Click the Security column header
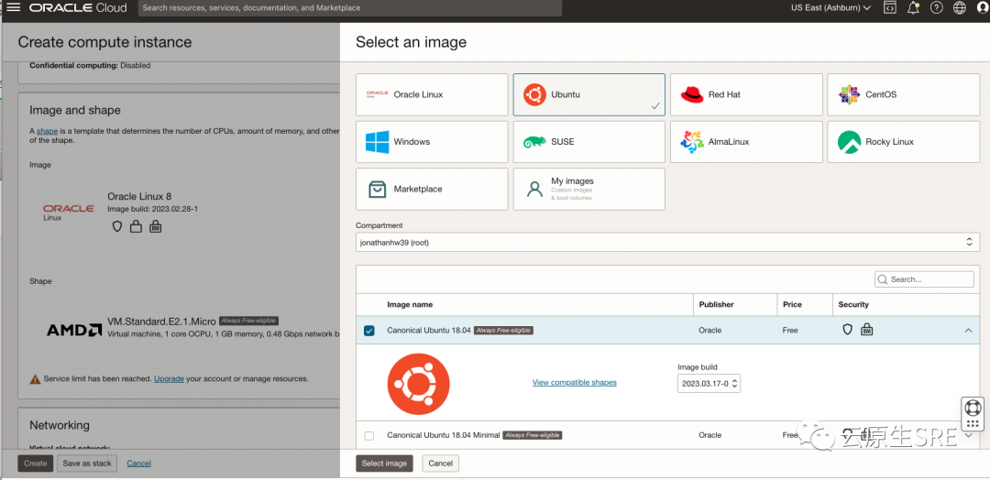Viewport: 990px width, 480px height. tap(853, 304)
